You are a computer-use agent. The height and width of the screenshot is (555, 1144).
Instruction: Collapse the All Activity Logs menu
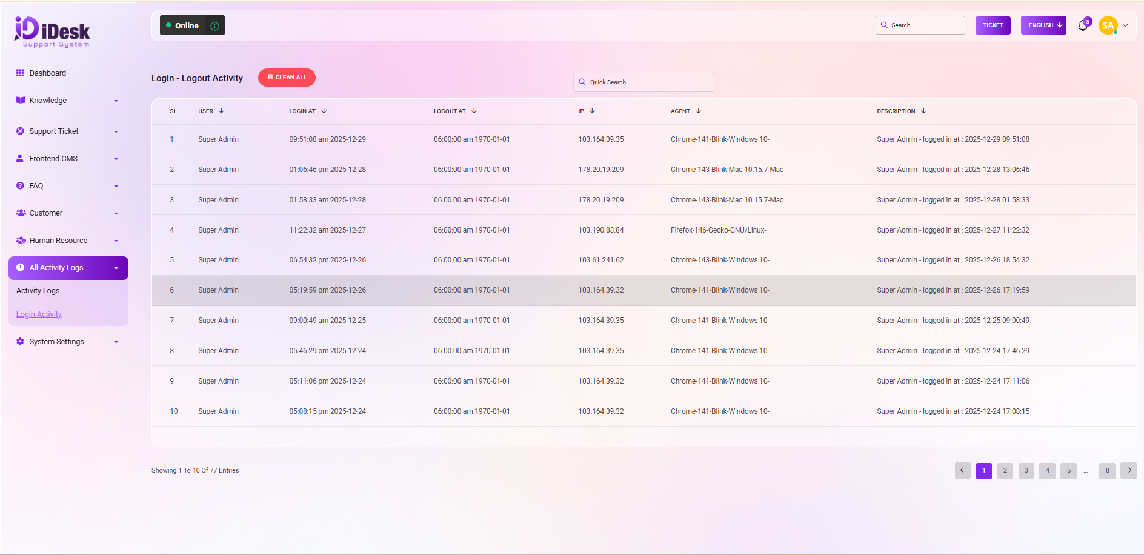coord(68,268)
